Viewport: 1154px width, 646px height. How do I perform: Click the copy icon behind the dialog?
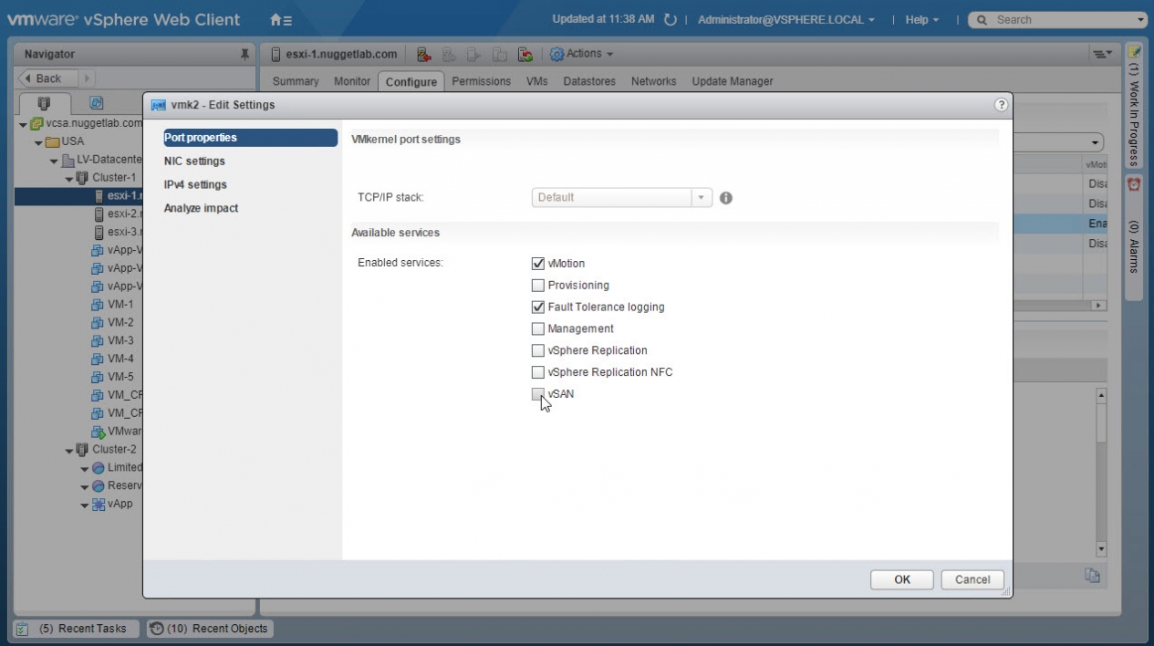(x=1091, y=575)
